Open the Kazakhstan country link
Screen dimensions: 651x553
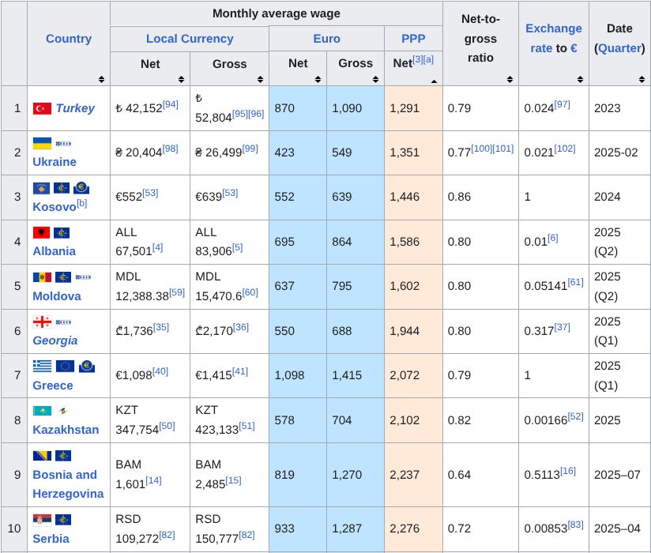pyautogui.click(x=66, y=430)
